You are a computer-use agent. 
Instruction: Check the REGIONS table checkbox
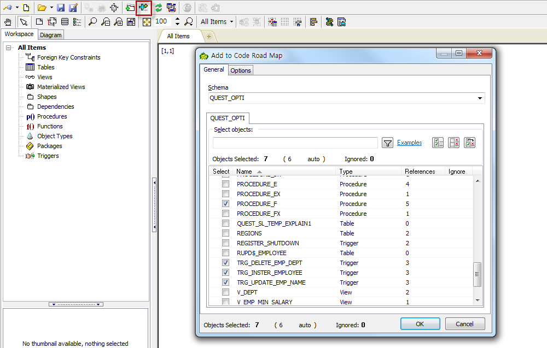[x=225, y=233]
